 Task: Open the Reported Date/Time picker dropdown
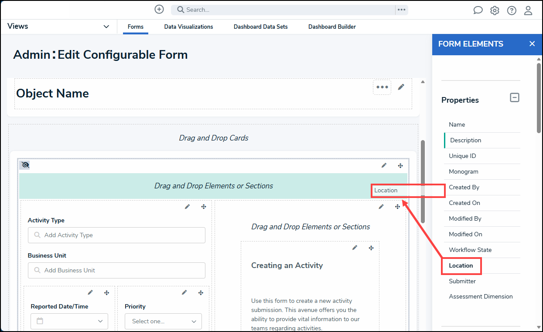click(x=69, y=321)
